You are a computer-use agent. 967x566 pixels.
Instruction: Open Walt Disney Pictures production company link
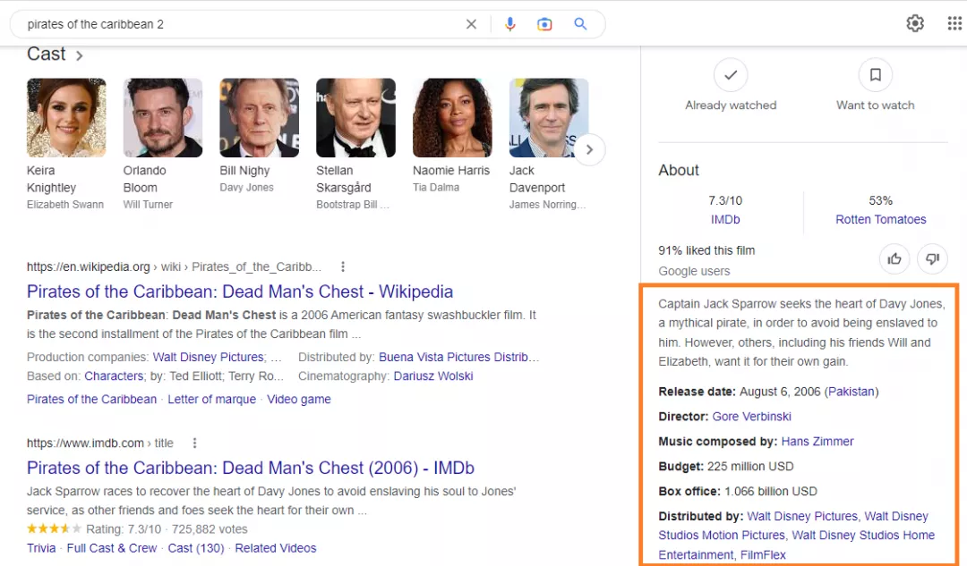[x=208, y=357]
